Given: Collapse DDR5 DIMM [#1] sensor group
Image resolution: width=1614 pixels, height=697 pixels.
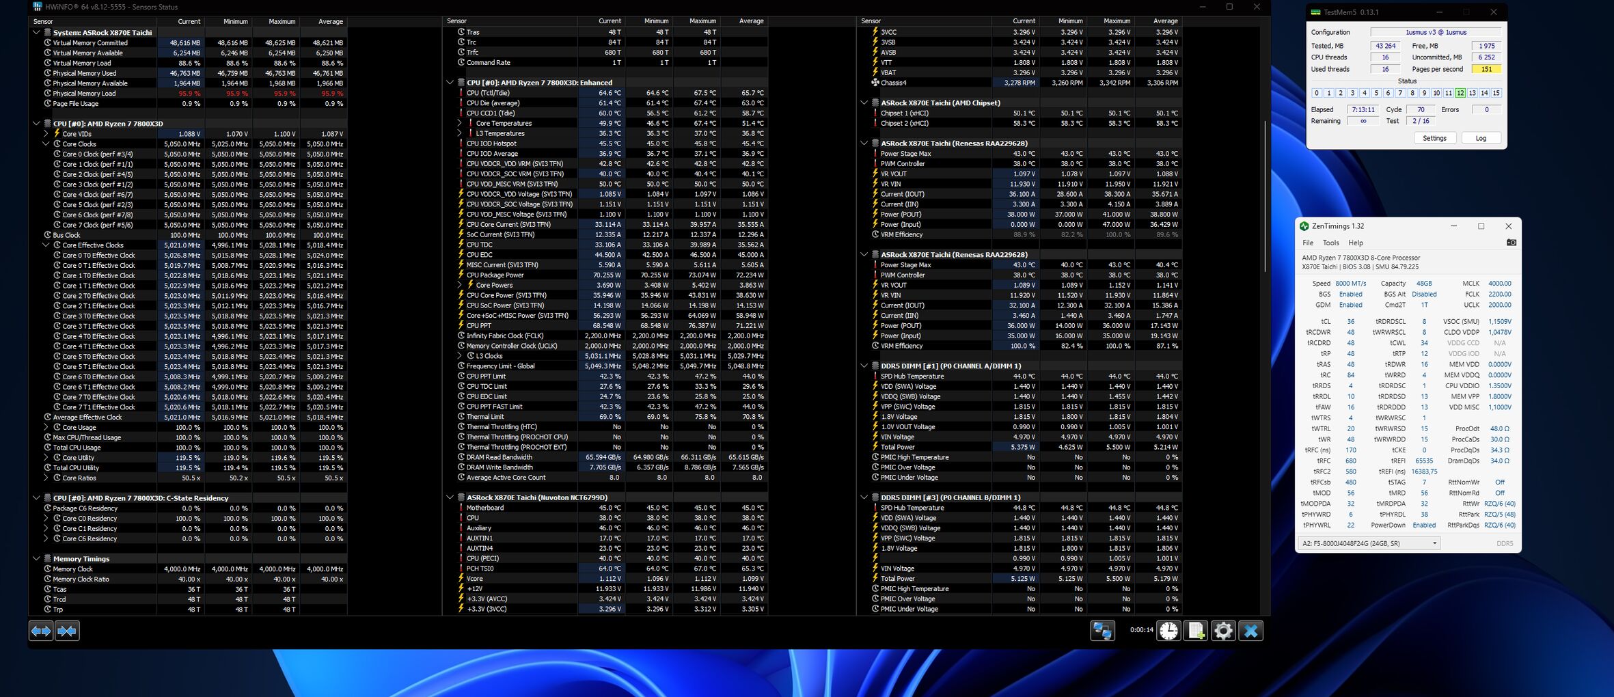Looking at the screenshot, I should tap(864, 366).
